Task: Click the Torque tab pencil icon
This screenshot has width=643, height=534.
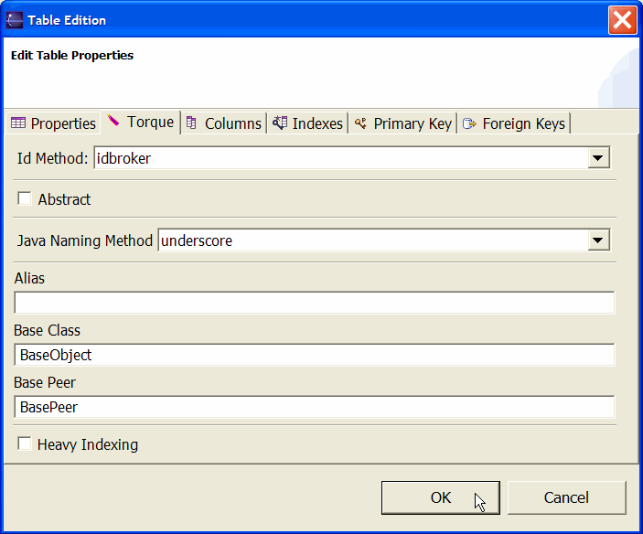Action: point(113,120)
